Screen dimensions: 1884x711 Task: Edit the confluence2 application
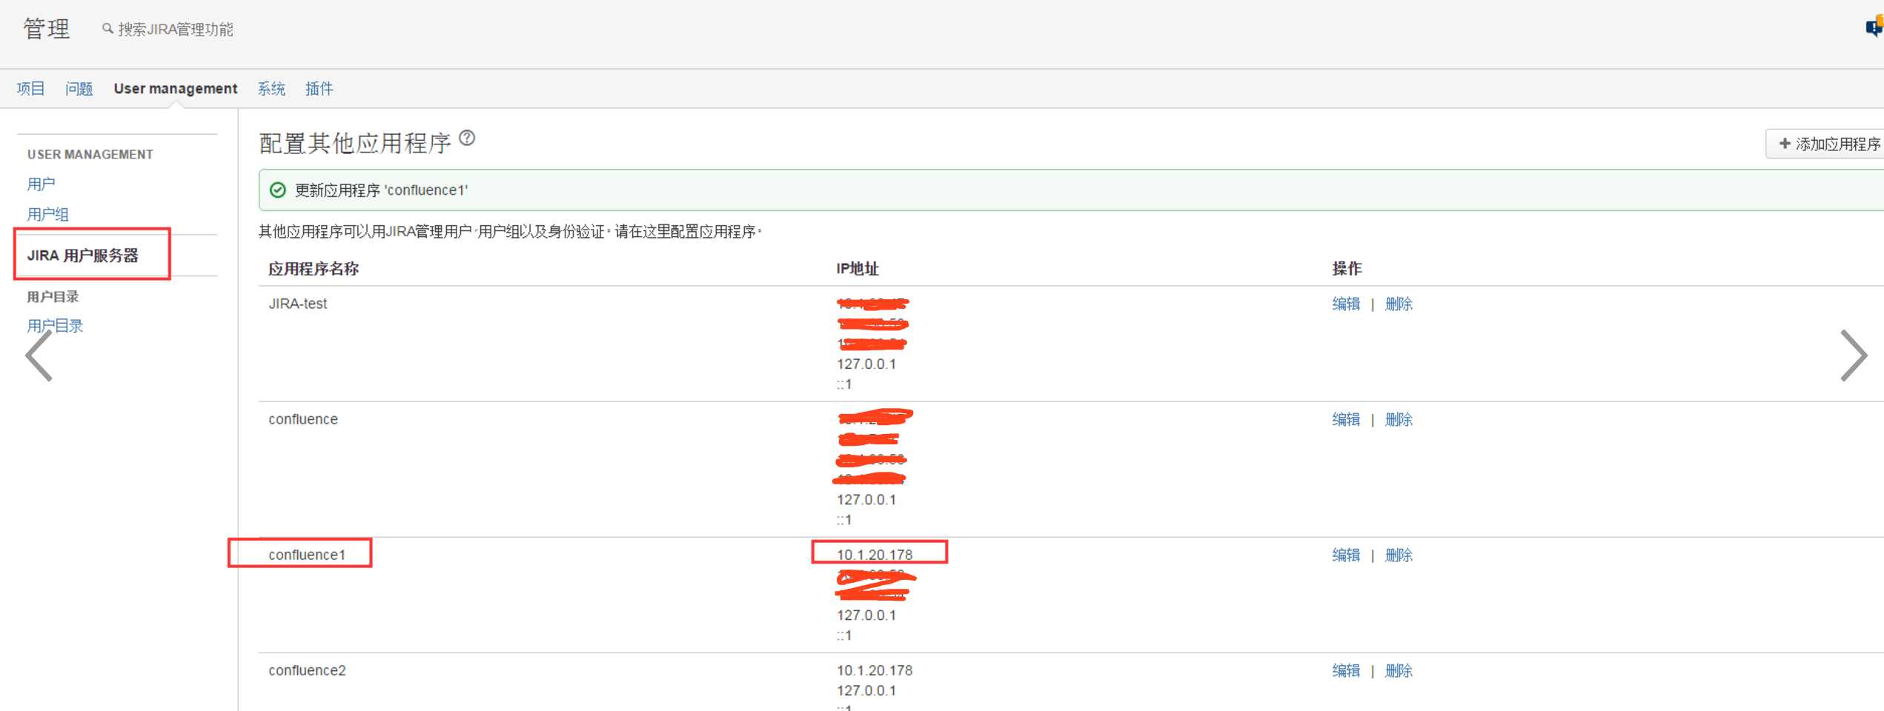coord(1346,670)
